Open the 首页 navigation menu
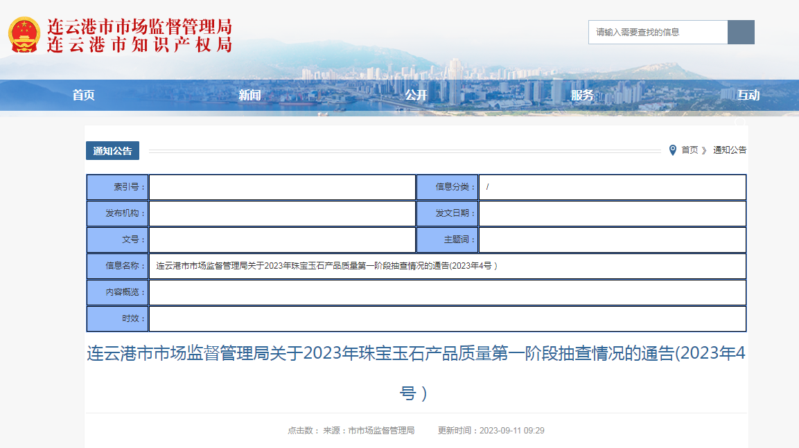This screenshot has width=799, height=448. coord(84,95)
